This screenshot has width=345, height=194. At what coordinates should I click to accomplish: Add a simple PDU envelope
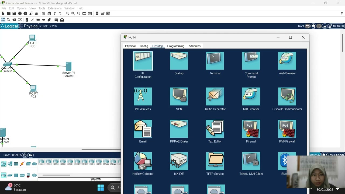[56, 20]
